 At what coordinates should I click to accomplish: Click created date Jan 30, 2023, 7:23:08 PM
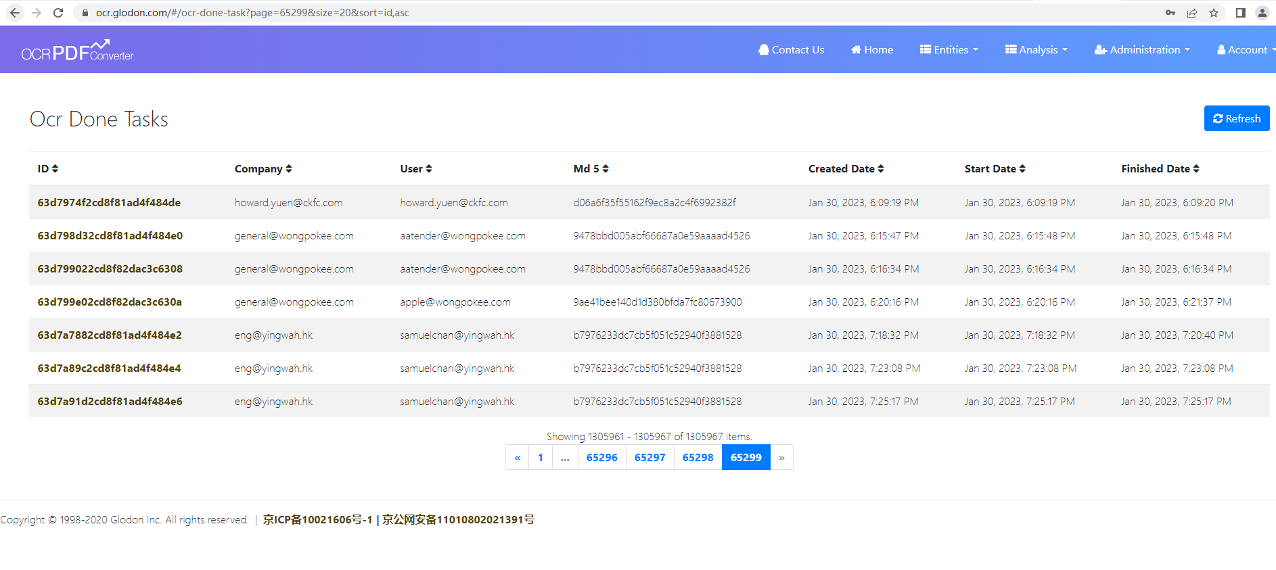pos(864,368)
